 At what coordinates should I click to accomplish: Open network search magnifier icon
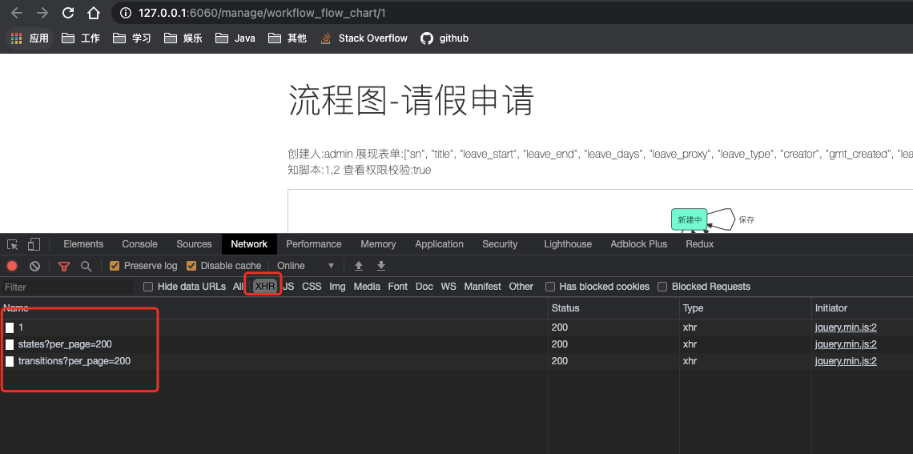coord(86,266)
